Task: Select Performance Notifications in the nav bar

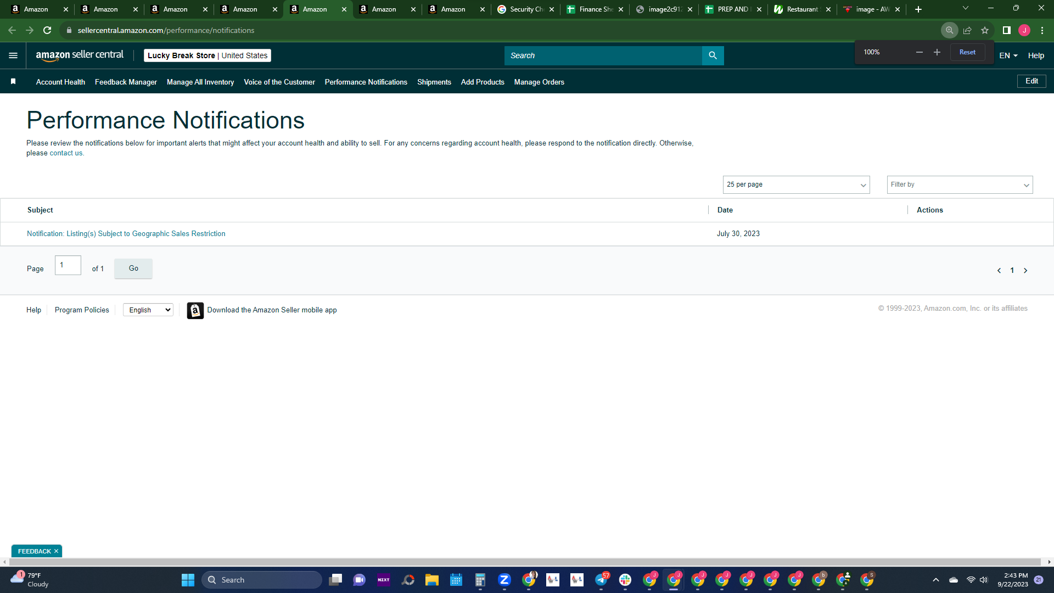Action: 366,82
